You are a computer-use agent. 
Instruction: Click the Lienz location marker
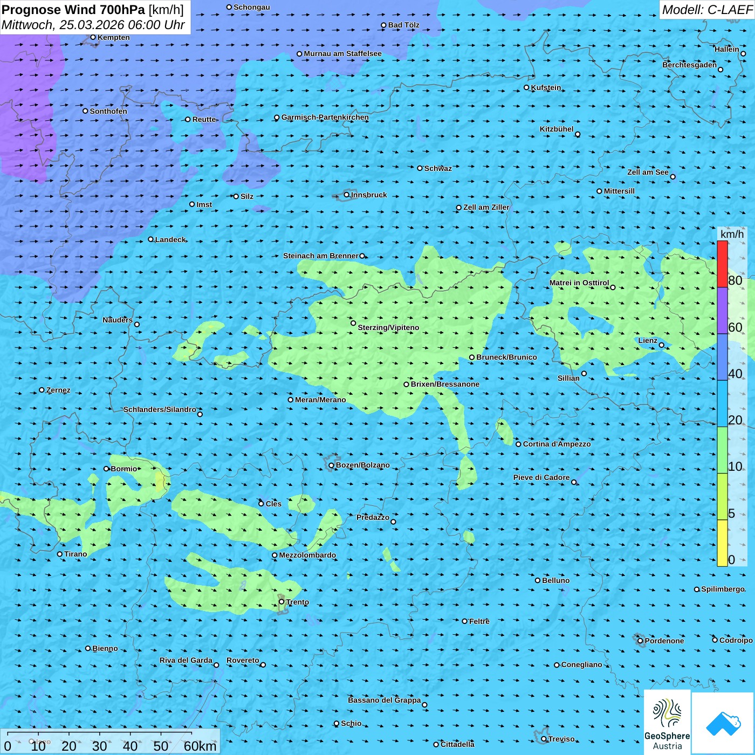coord(662,345)
